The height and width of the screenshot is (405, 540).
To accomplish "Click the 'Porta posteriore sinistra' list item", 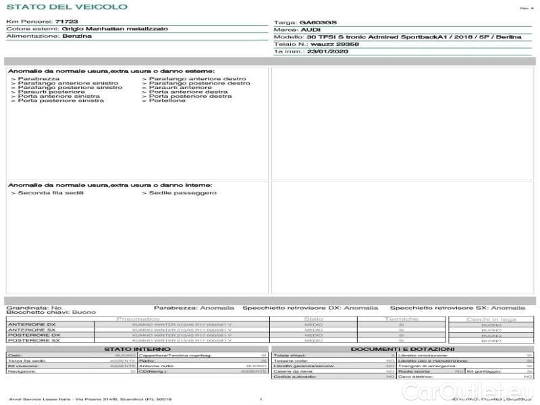I will (x=61, y=100).
